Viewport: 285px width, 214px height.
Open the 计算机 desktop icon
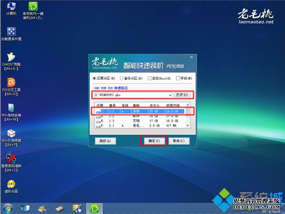coord(10,7)
